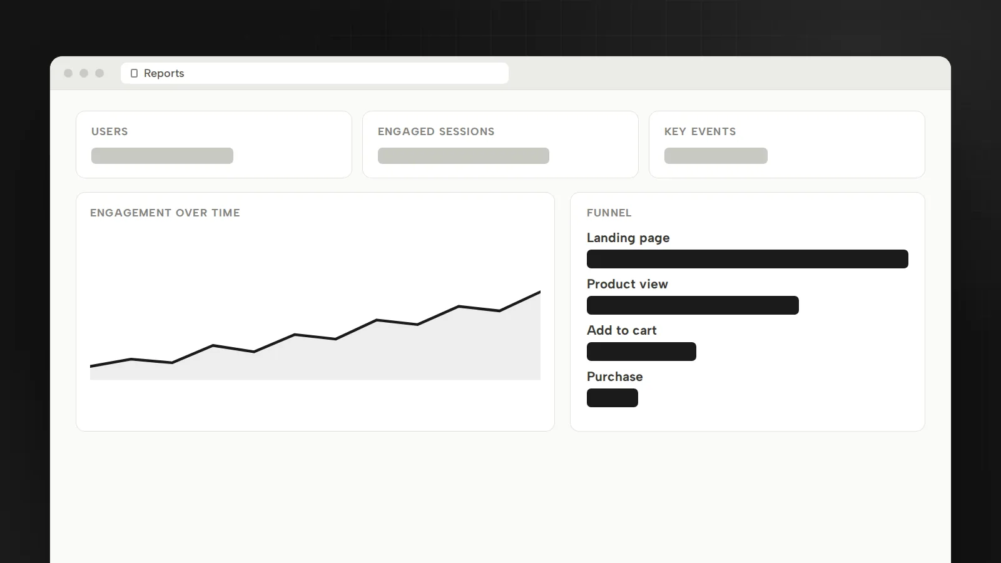Image resolution: width=1001 pixels, height=563 pixels.
Task: Click the Landing page funnel bar
Action: 748,259
